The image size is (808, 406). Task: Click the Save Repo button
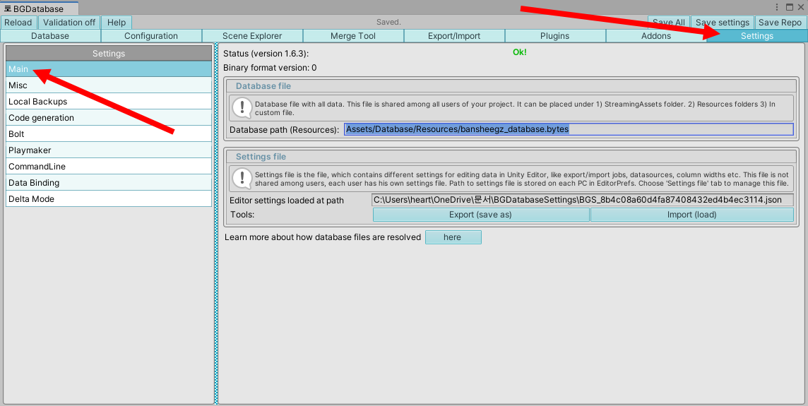coord(780,22)
